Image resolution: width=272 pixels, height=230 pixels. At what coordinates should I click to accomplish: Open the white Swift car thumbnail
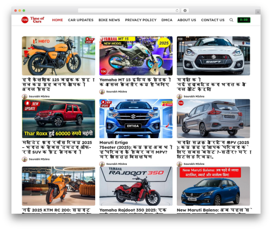pos(213,56)
